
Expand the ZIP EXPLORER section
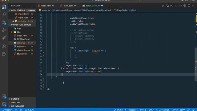[22, 106]
